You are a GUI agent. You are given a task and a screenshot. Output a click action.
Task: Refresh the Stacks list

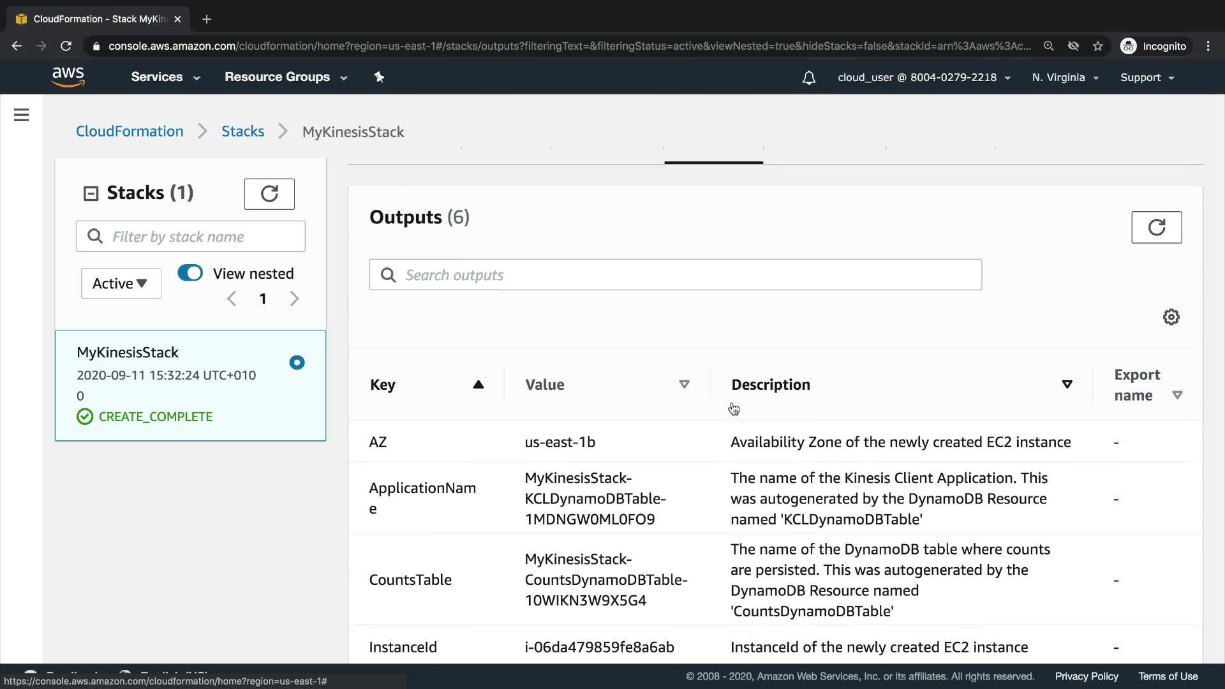pos(269,194)
